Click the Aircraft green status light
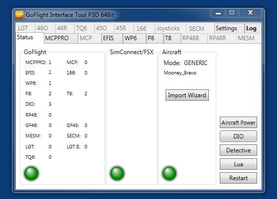 [169, 173]
